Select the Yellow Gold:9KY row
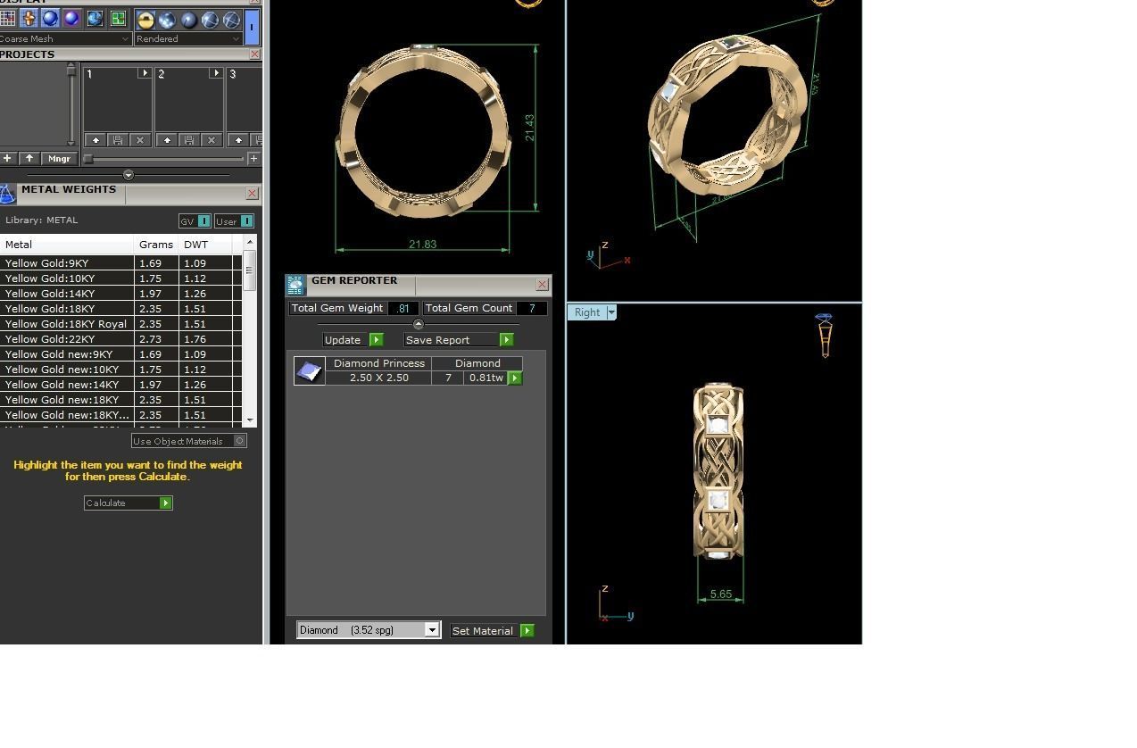1137x748 pixels. click(x=120, y=263)
